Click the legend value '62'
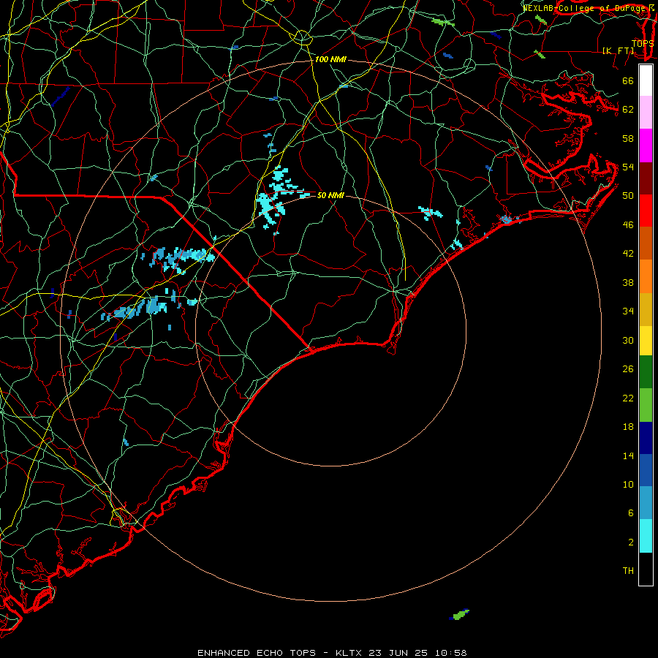 [x=628, y=110]
